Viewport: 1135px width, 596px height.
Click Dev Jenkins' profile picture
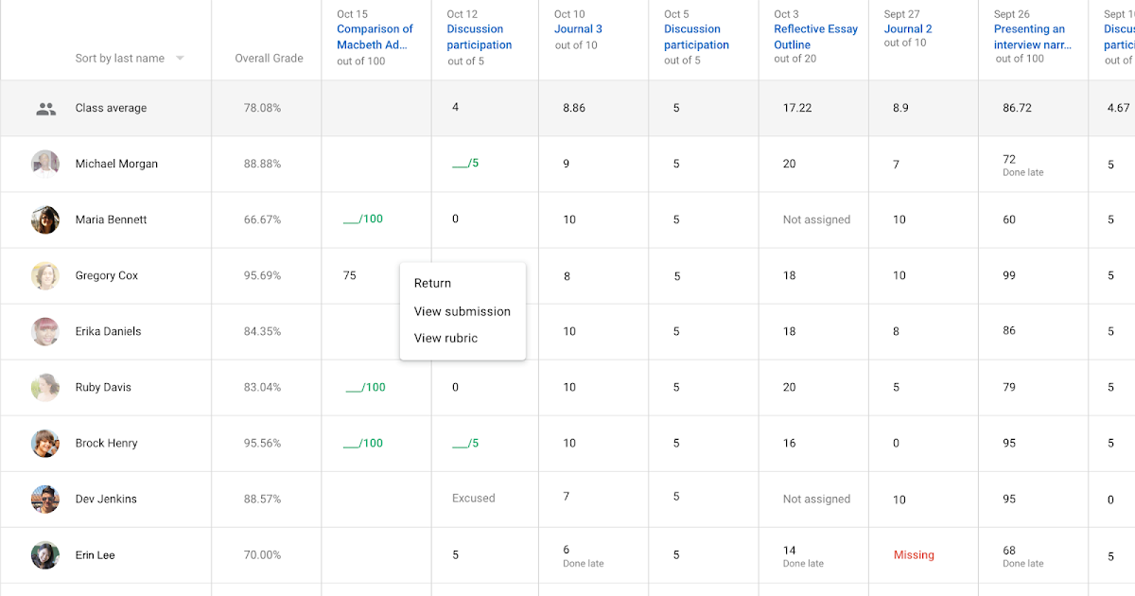[x=45, y=499]
